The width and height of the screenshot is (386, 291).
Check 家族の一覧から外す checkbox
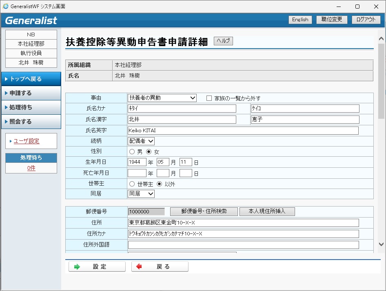point(209,98)
